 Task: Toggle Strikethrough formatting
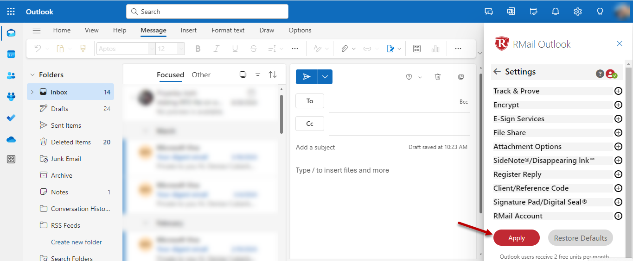pyautogui.click(x=253, y=49)
